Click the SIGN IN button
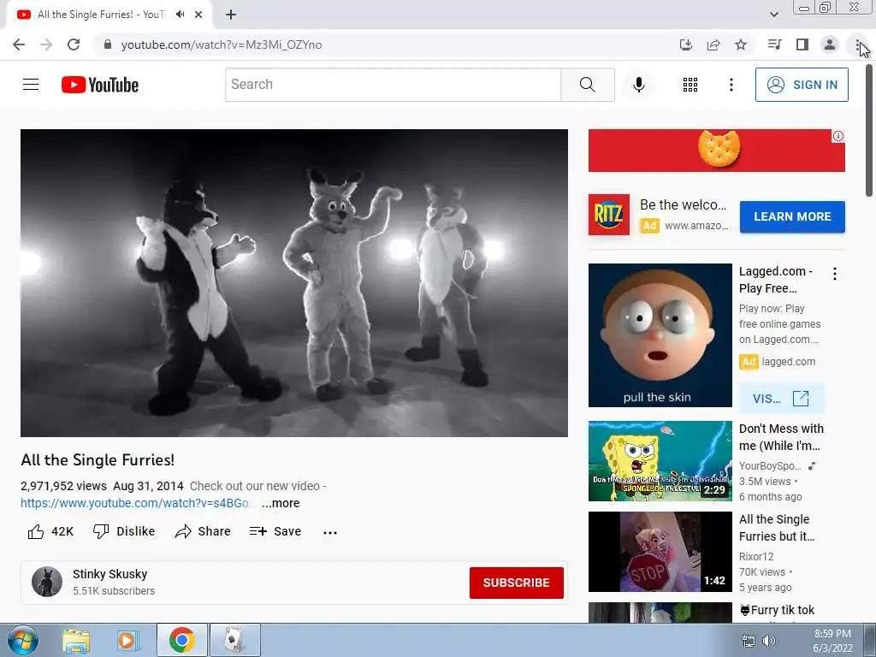The image size is (876, 657). tap(802, 85)
